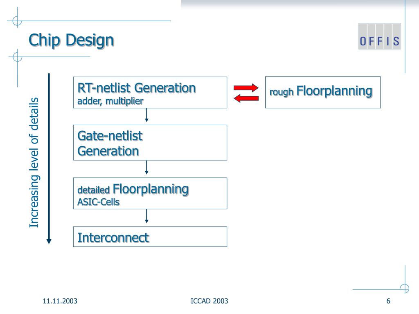
Task: Click the 11.11.2003 date footer
Action: 60,301
